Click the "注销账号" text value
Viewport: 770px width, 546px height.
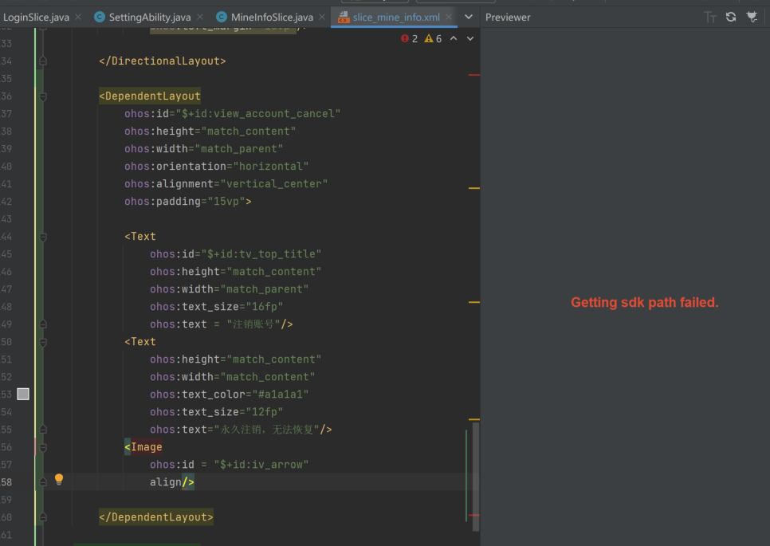pyautogui.click(x=253, y=324)
